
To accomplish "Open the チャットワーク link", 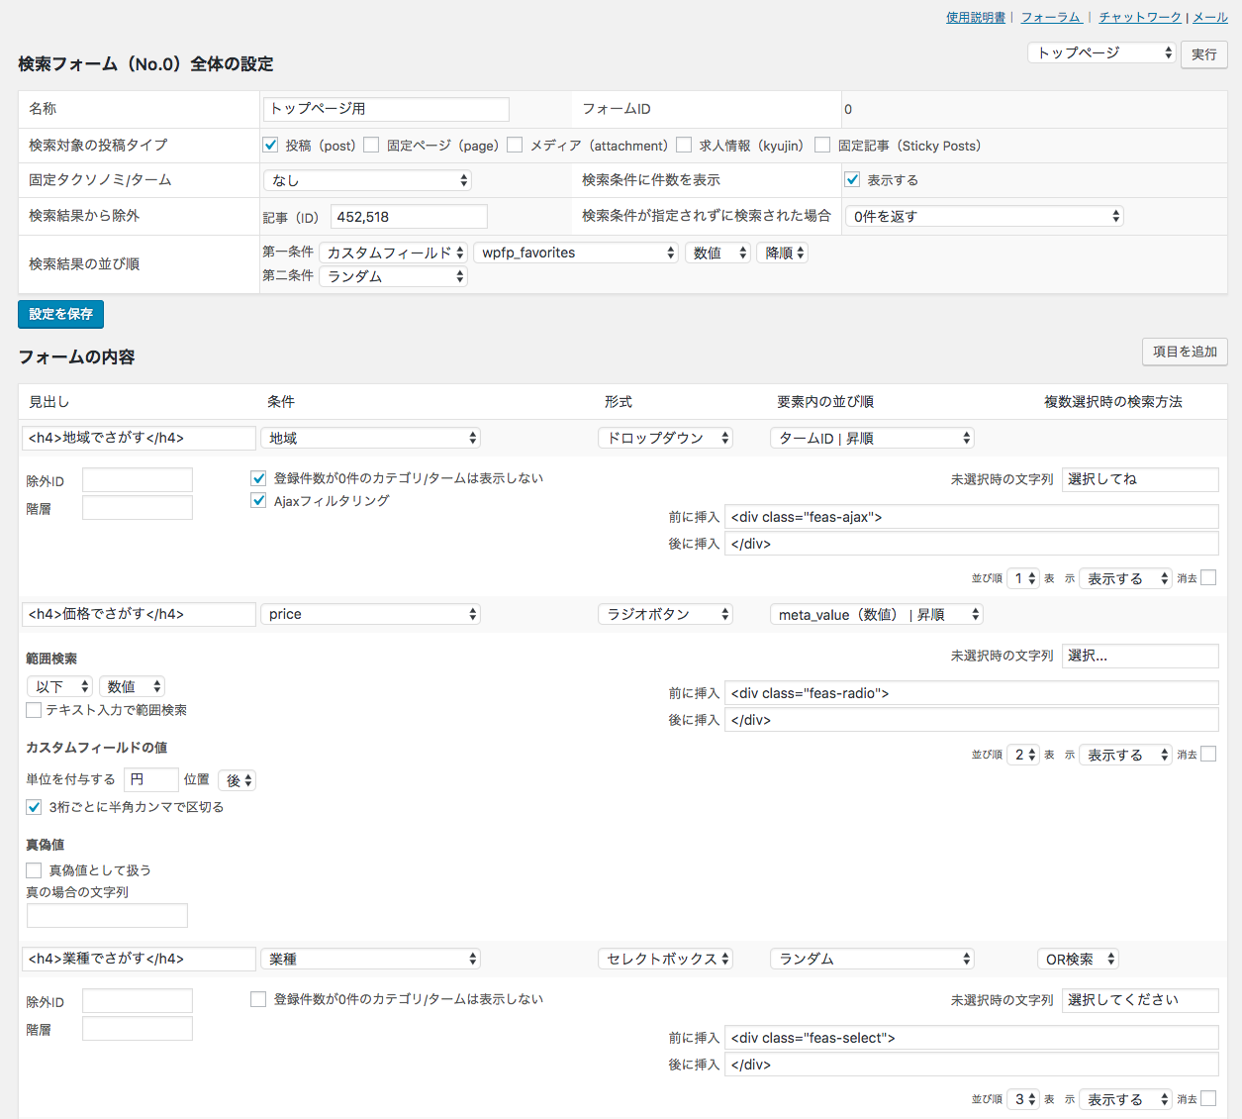I will tap(1140, 18).
